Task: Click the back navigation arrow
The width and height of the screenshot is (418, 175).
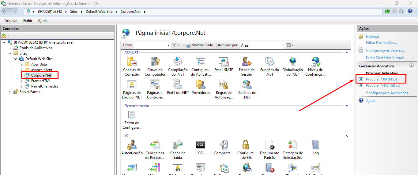Action: pyautogui.click(x=5, y=12)
